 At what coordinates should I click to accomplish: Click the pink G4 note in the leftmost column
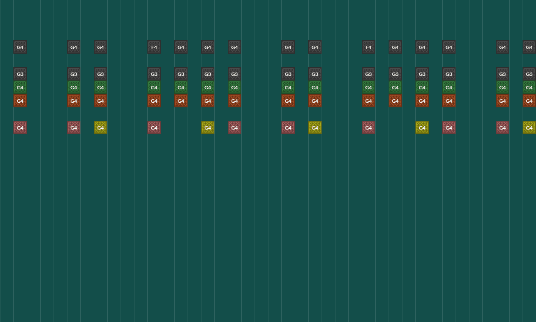tap(20, 127)
